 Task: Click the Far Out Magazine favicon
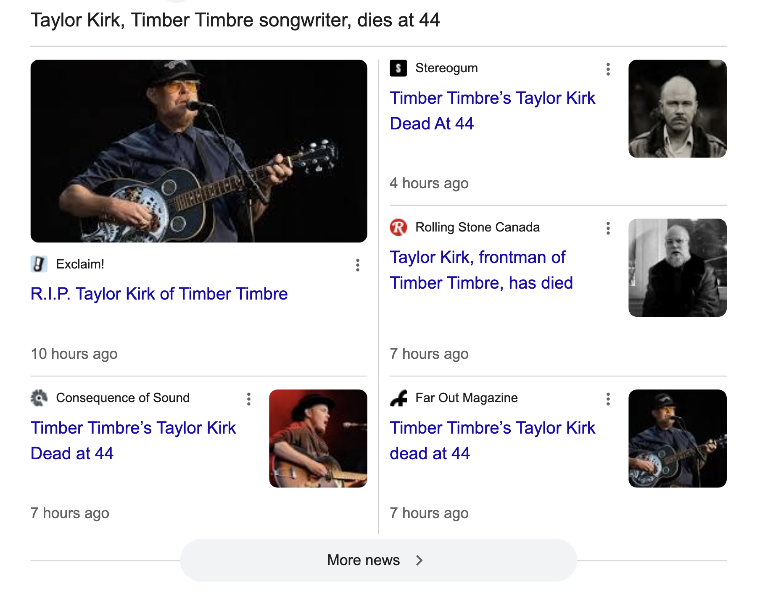click(398, 398)
